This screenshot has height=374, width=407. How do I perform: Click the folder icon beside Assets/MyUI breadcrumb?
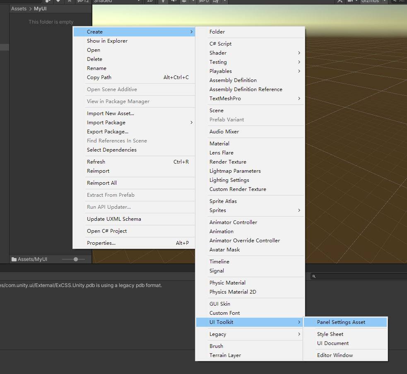(14, 258)
